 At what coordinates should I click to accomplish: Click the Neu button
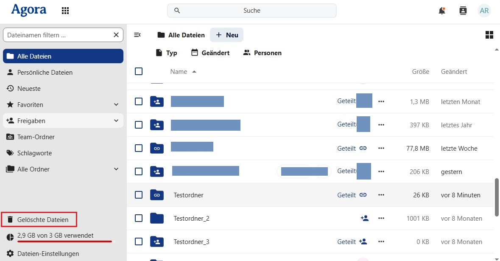pyautogui.click(x=227, y=35)
